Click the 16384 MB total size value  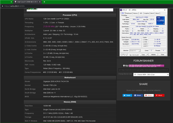point(47,106)
